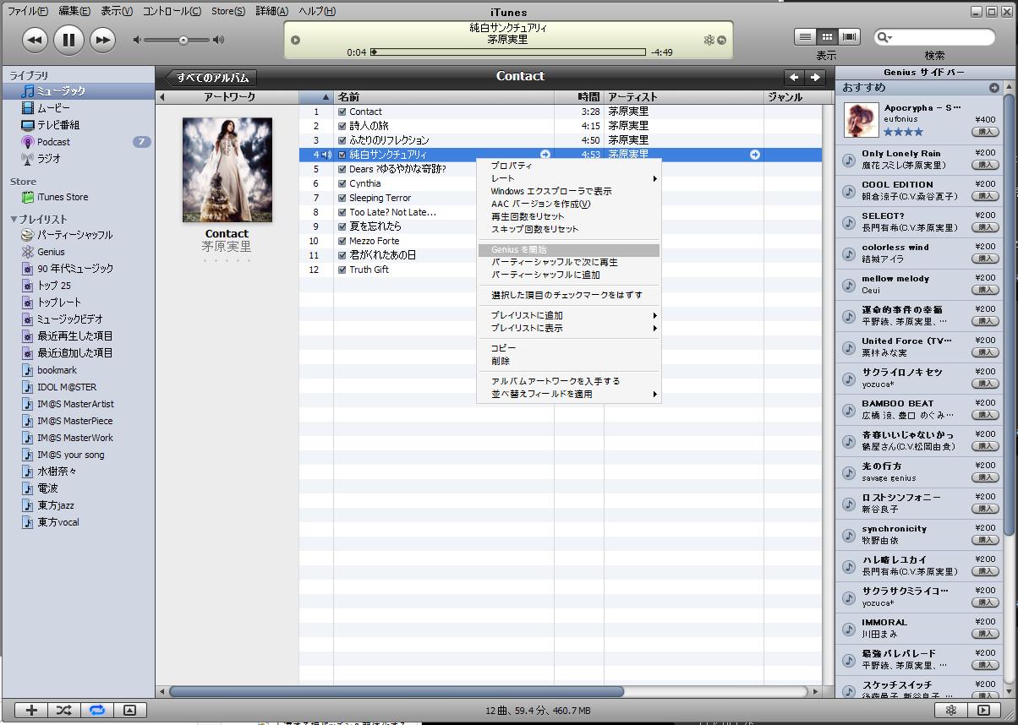Preview COOL EDITION in Genius sidebar
This screenshot has height=725, width=1018.
[x=848, y=191]
